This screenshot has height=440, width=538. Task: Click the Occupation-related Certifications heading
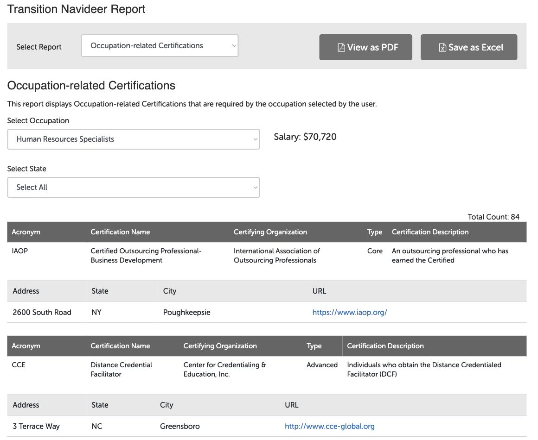coord(91,85)
